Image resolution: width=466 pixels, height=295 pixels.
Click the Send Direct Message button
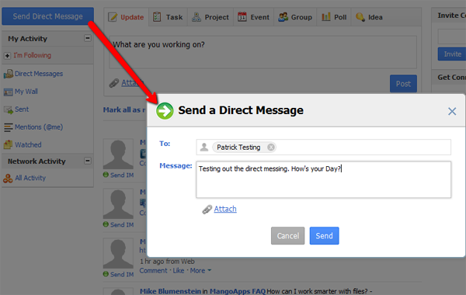[x=47, y=16]
